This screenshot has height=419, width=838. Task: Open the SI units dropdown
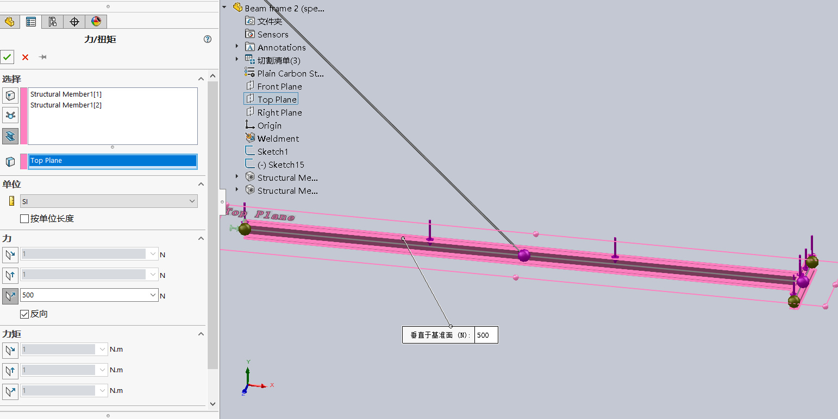coord(109,201)
